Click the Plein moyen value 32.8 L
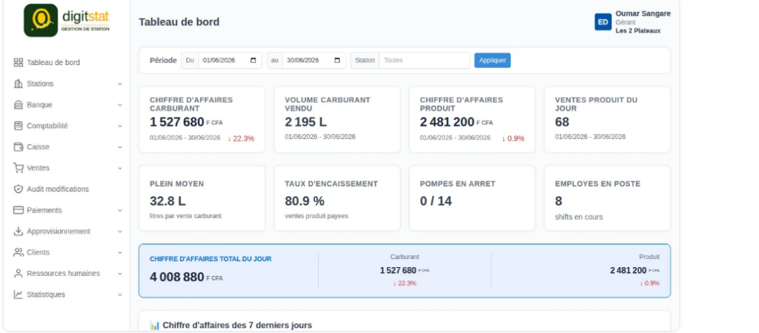 tap(168, 201)
